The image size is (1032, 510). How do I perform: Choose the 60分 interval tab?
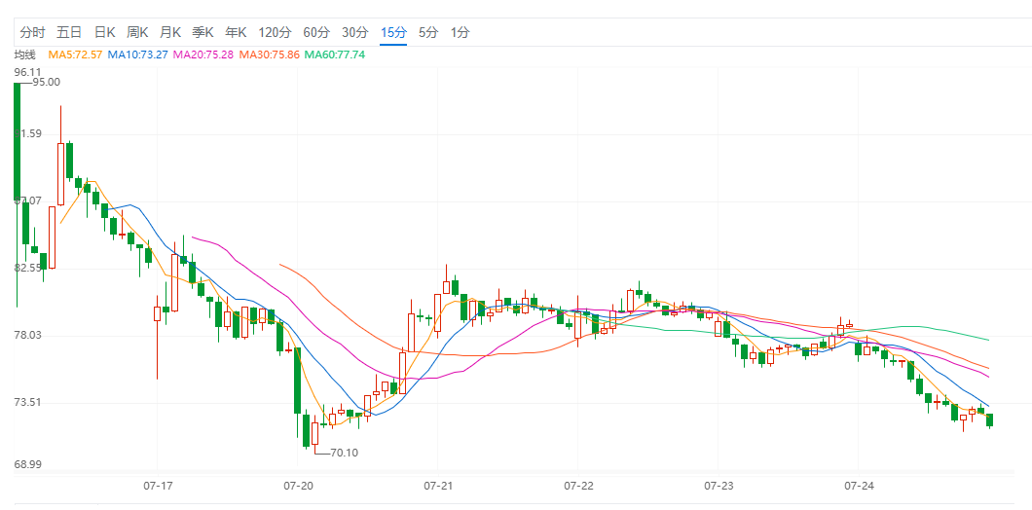(316, 32)
